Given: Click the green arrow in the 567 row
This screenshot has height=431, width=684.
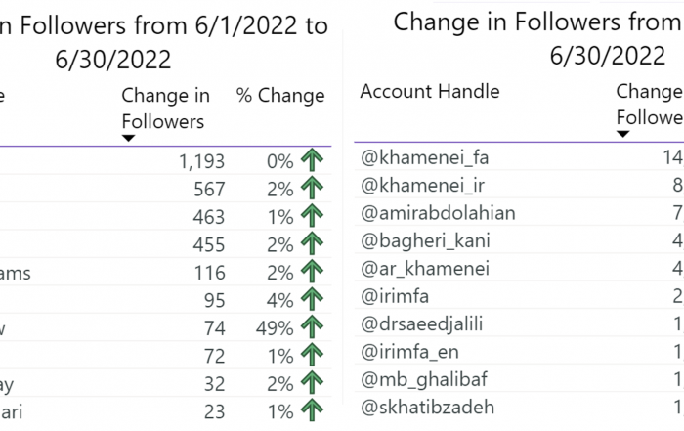Looking at the screenshot, I should [312, 188].
